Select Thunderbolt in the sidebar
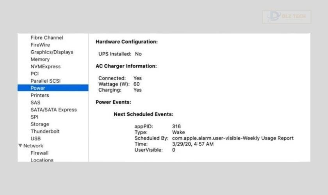Image resolution: width=328 pixels, height=195 pixels. (x=45, y=131)
